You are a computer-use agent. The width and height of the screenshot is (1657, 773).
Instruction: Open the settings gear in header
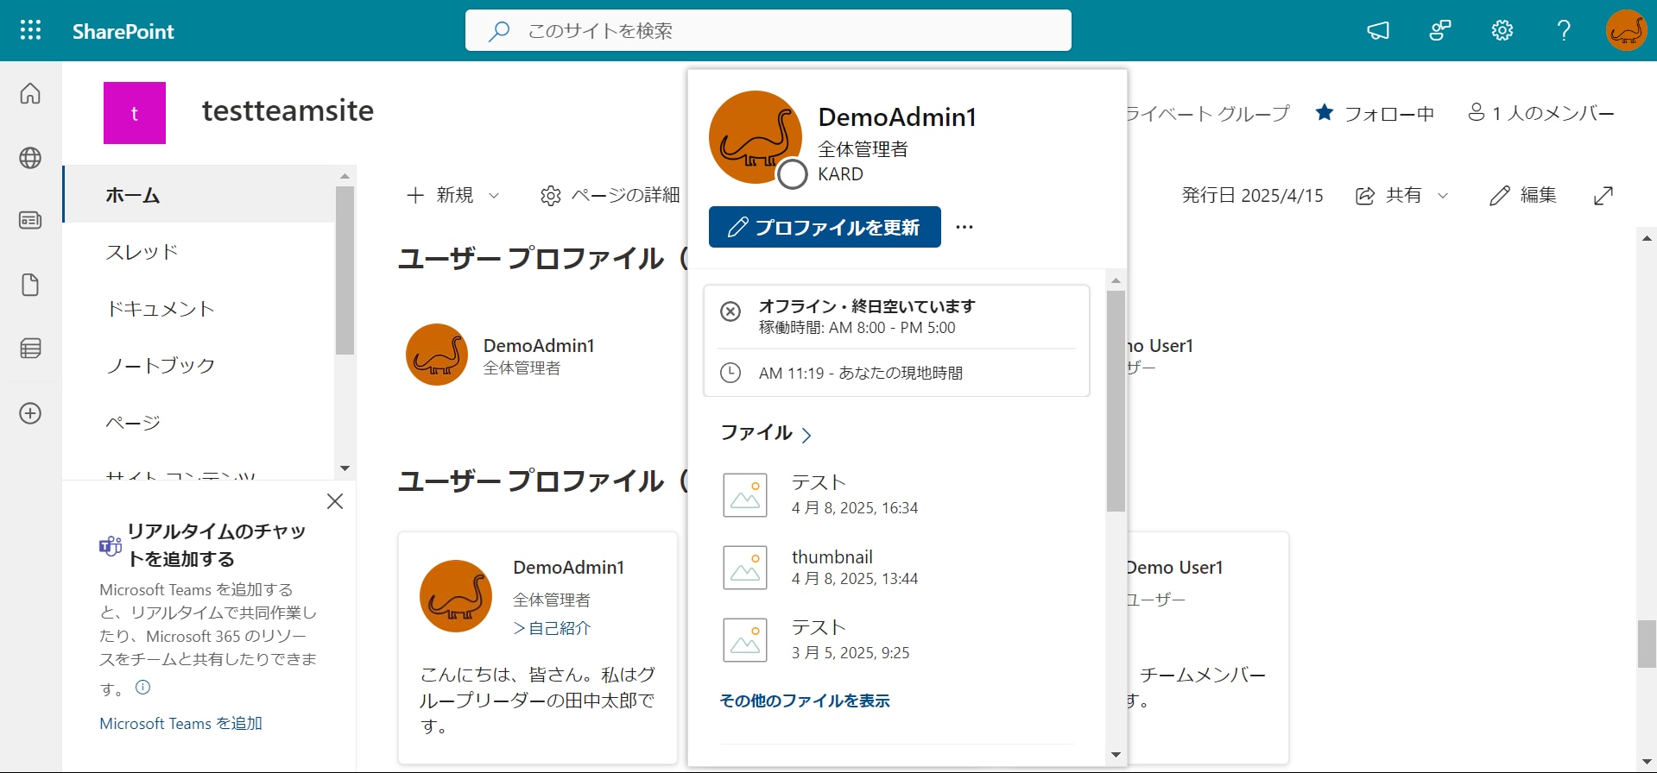[1502, 31]
